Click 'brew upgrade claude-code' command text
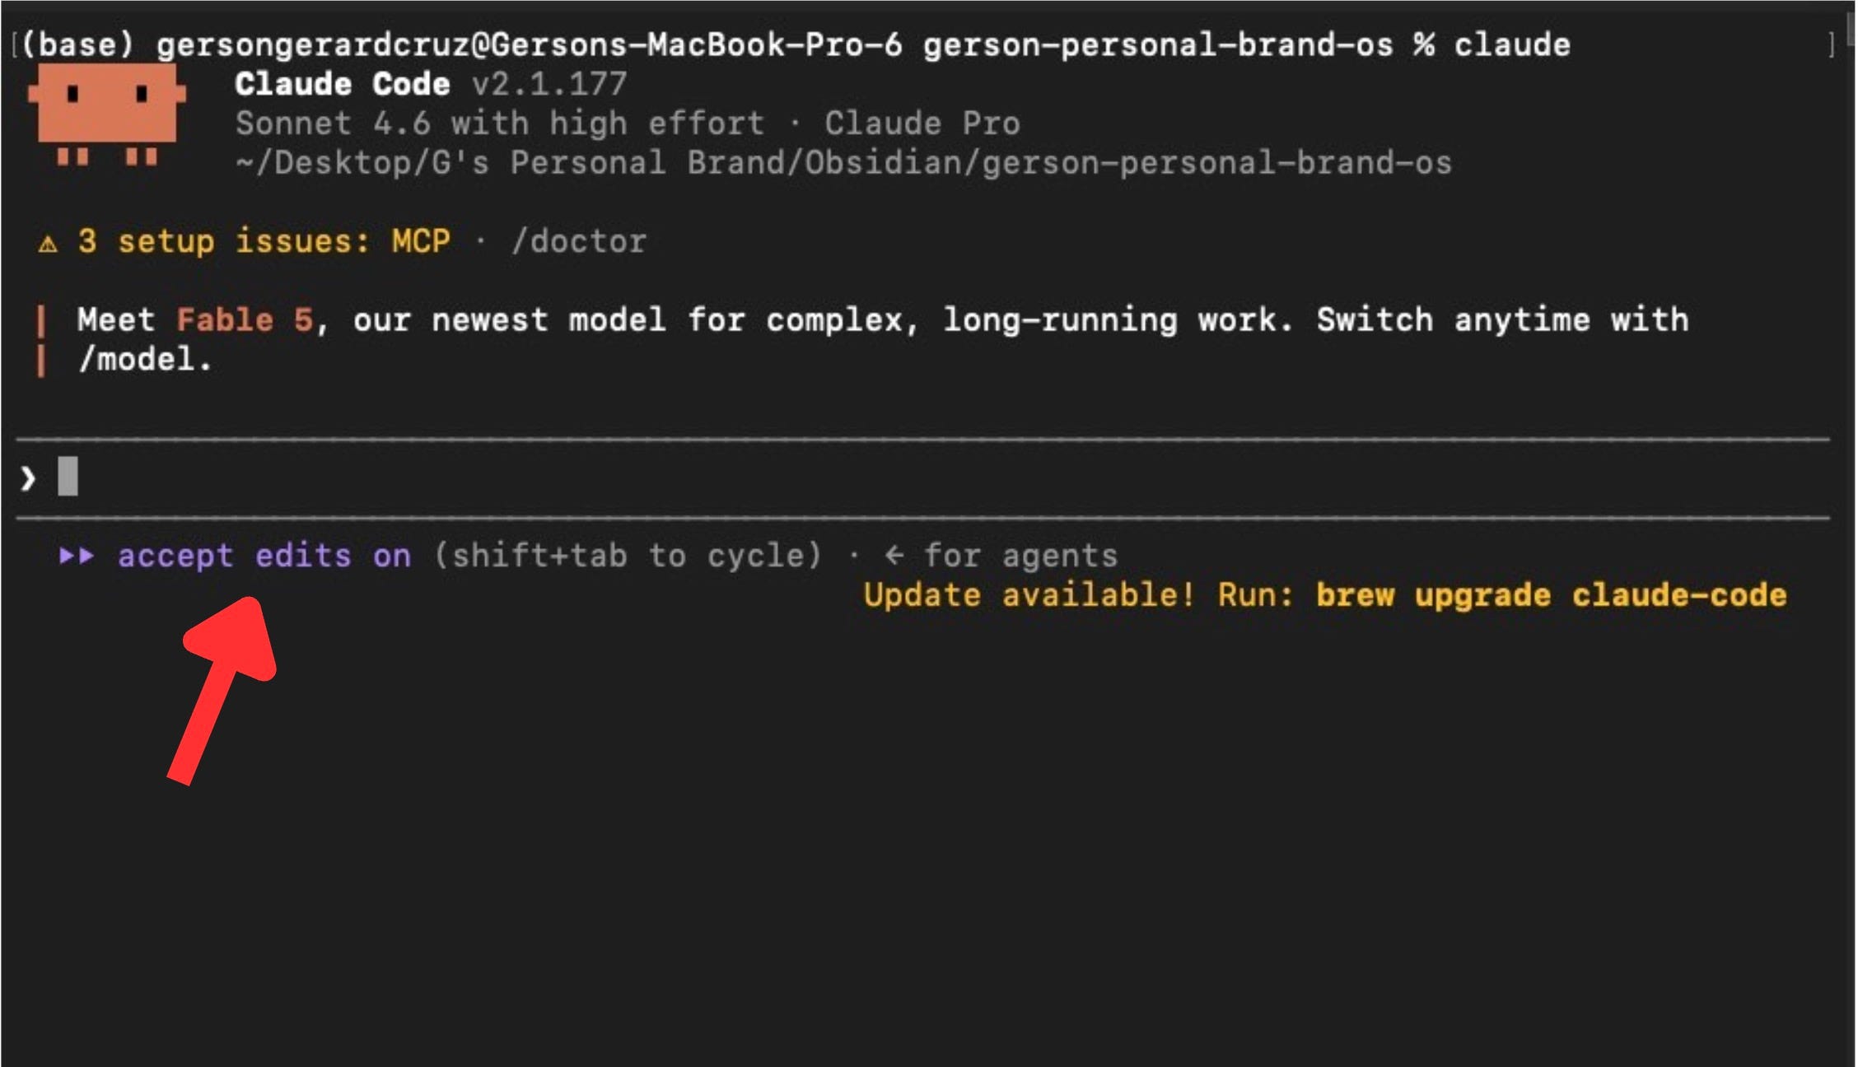The height and width of the screenshot is (1067, 1858). (x=1552, y=596)
